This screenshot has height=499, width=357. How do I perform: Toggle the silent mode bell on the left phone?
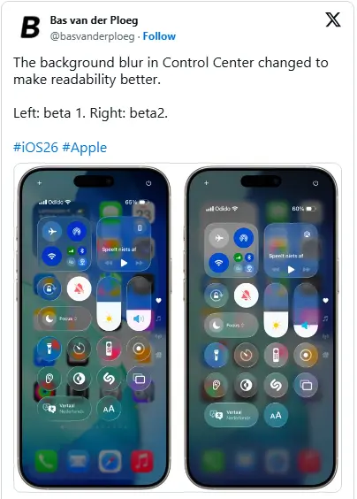click(79, 288)
